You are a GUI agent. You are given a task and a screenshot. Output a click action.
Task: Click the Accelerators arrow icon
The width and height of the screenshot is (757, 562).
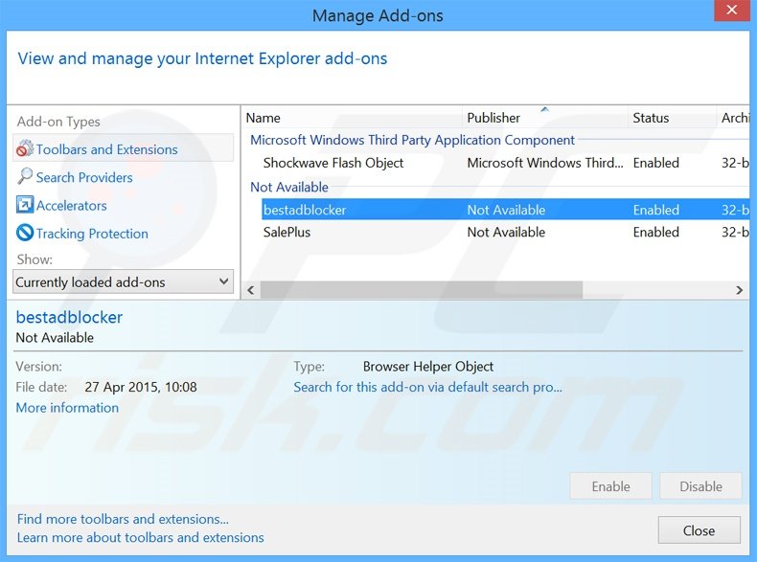tap(25, 205)
